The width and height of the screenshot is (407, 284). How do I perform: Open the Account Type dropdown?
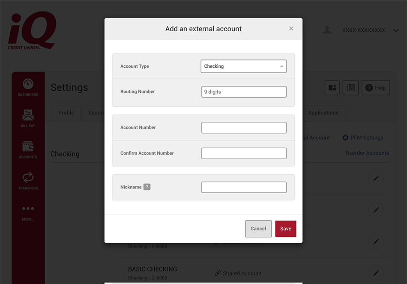tap(243, 66)
